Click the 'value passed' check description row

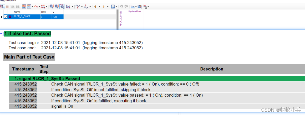point(157,95)
